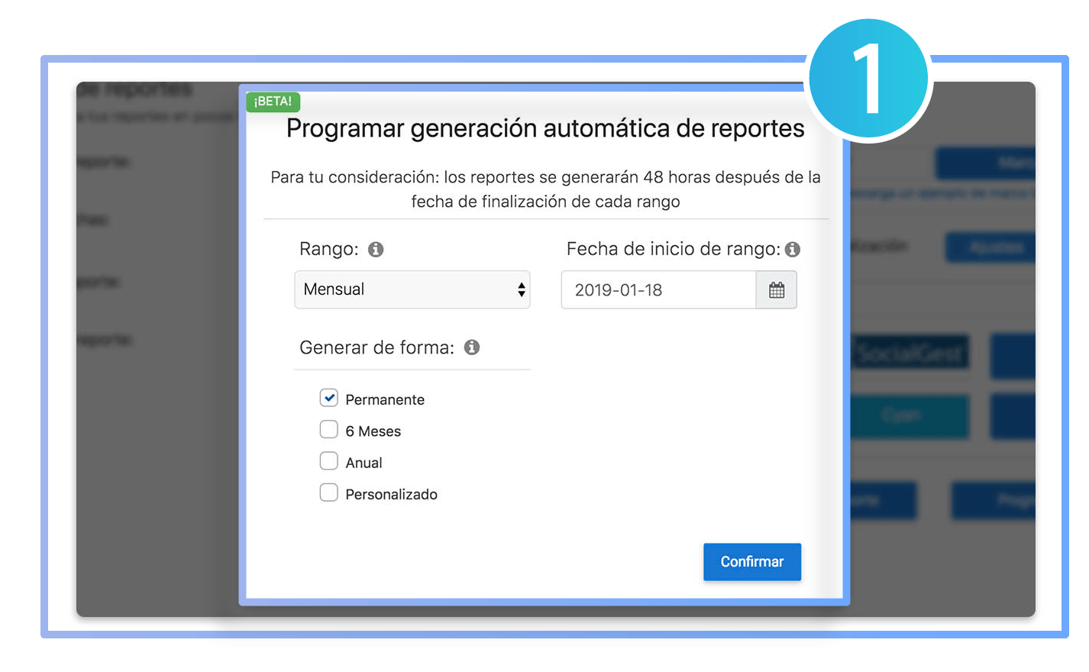
Task: Click the Fecha de inicio de rango label
Action: pyautogui.click(x=674, y=249)
